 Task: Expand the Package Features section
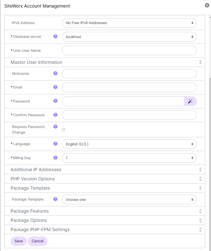(200, 211)
